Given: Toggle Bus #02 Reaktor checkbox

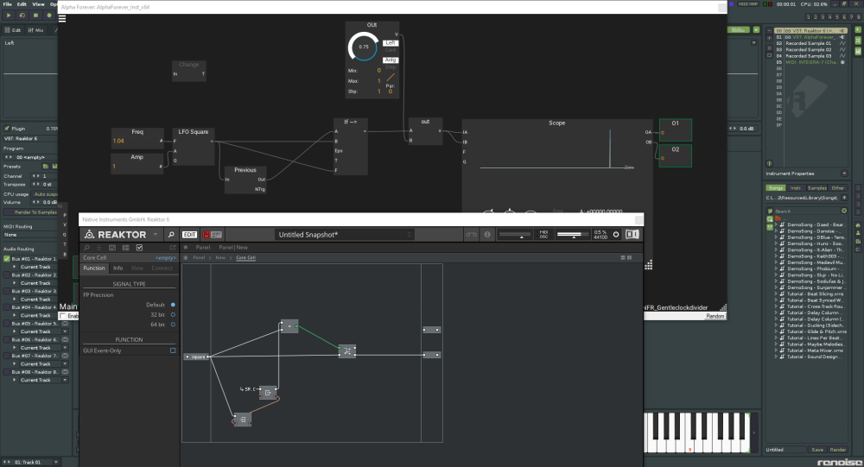Looking at the screenshot, I should click(7, 275).
